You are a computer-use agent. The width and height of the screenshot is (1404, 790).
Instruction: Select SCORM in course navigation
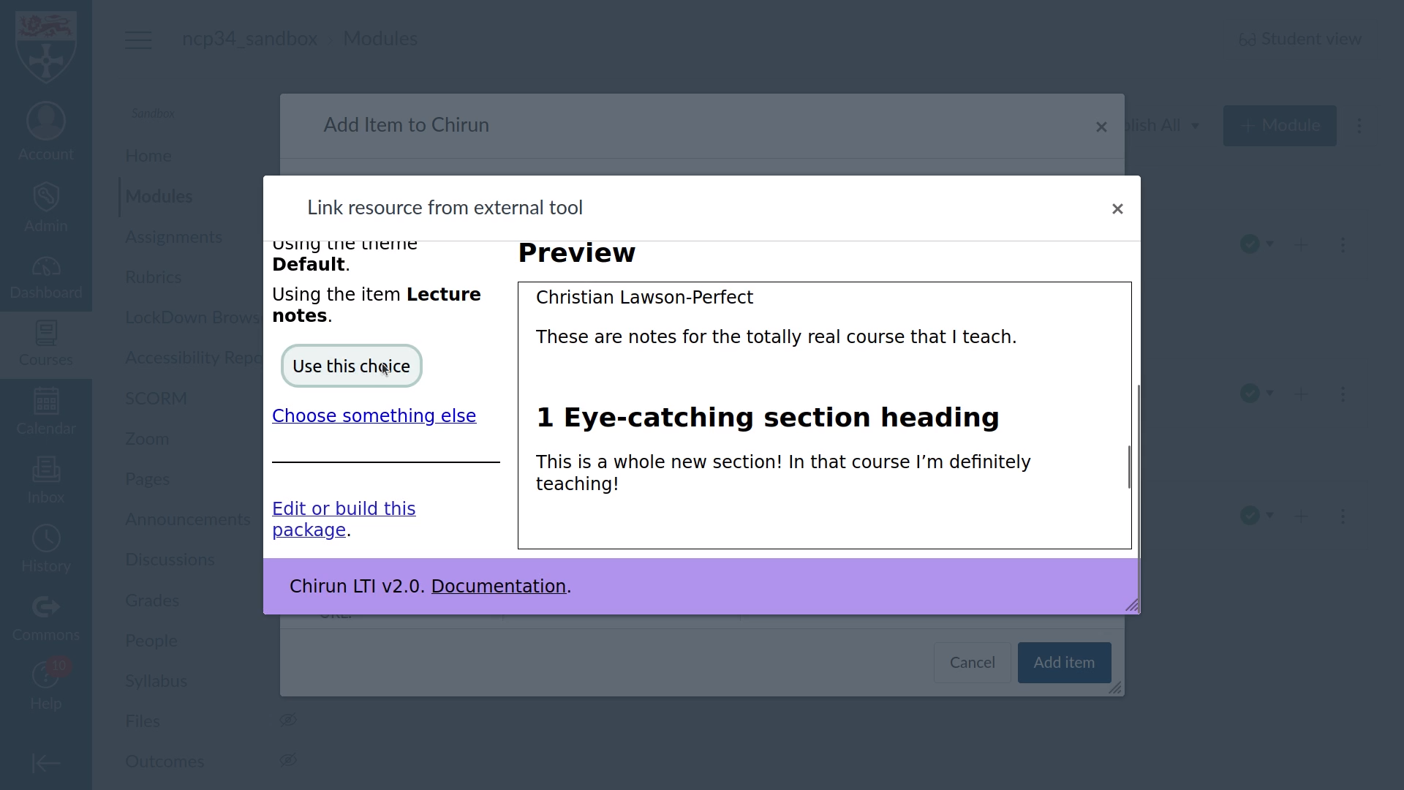pyautogui.click(x=156, y=399)
